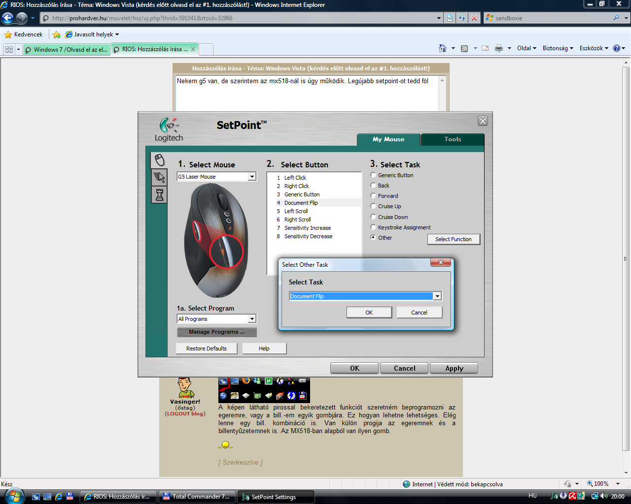Expand the address bar history dropdown arrow
Viewport: 631px width, 504px height.
point(439,18)
